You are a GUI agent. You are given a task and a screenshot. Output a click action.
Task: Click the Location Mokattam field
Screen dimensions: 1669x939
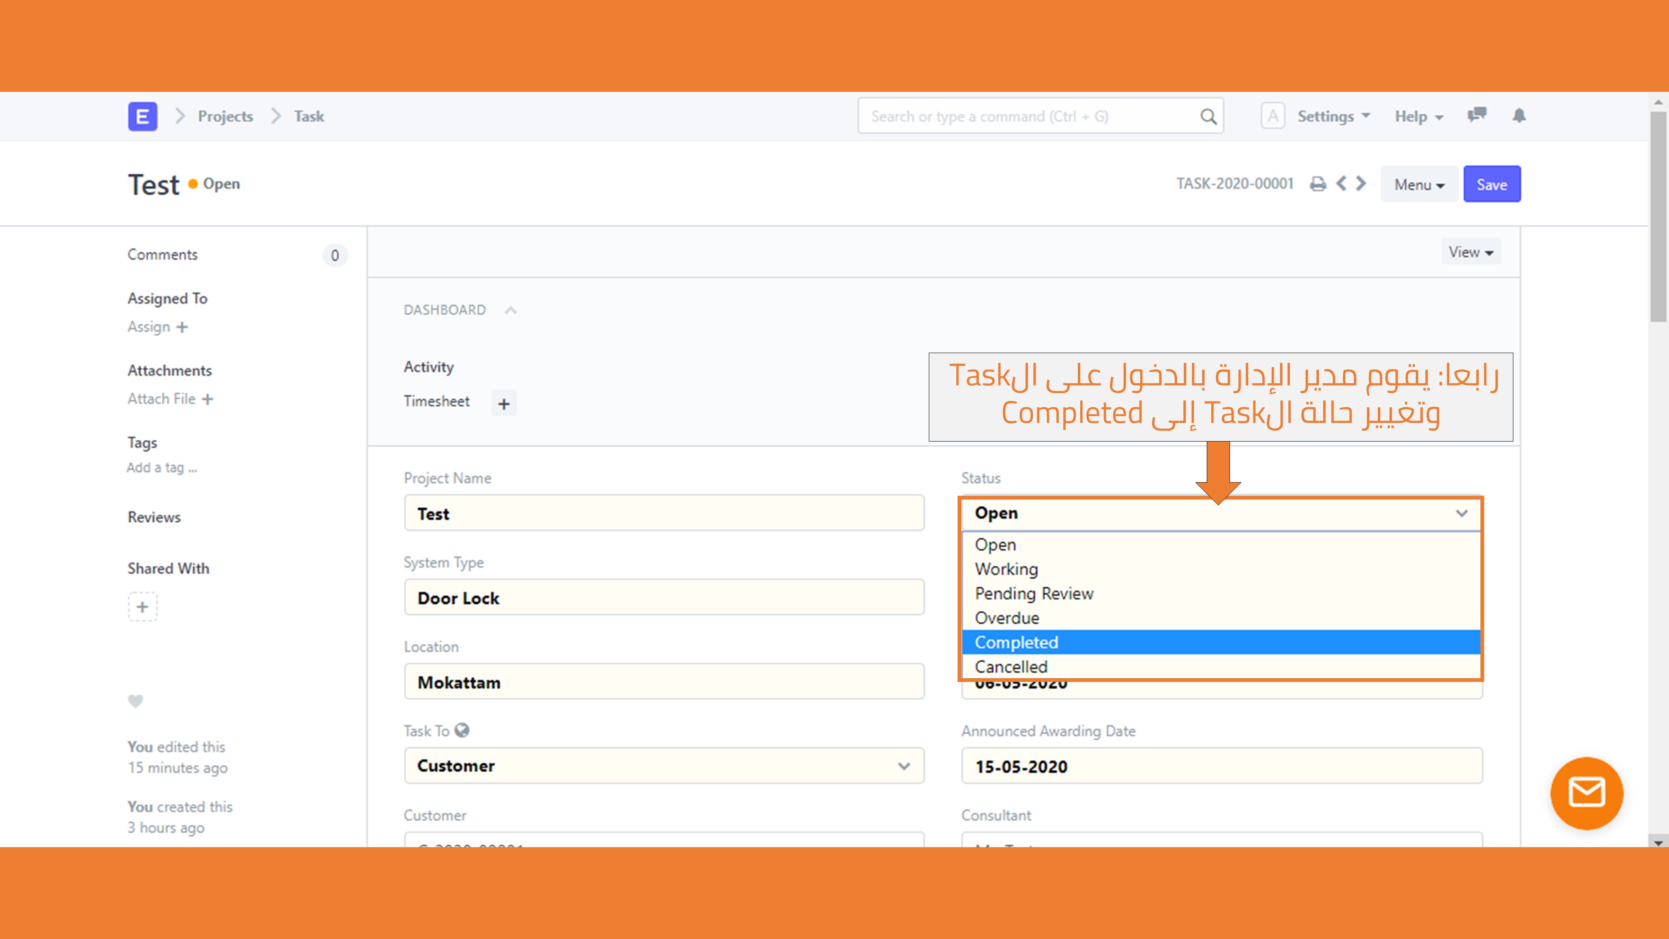tap(664, 682)
